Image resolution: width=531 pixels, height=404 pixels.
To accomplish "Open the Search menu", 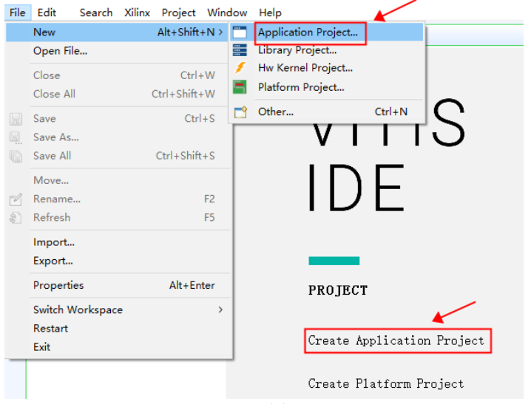I will point(96,13).
